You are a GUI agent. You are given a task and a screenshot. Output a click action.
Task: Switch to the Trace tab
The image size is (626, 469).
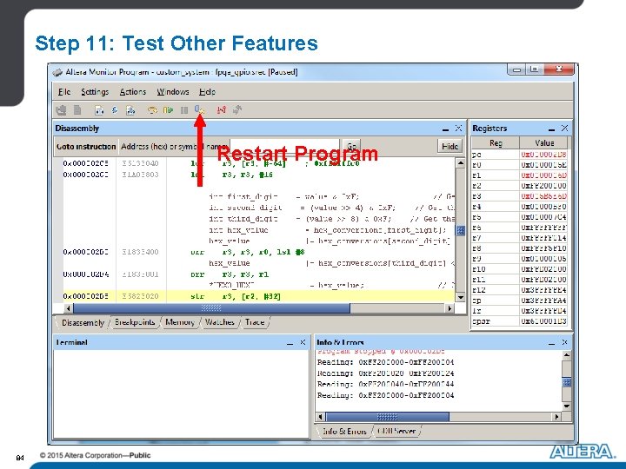(x=255, y=322)
